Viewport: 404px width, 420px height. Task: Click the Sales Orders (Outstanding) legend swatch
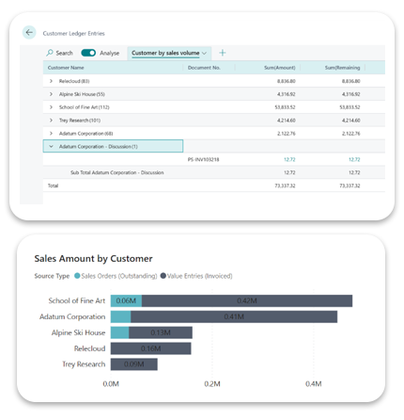77,276
